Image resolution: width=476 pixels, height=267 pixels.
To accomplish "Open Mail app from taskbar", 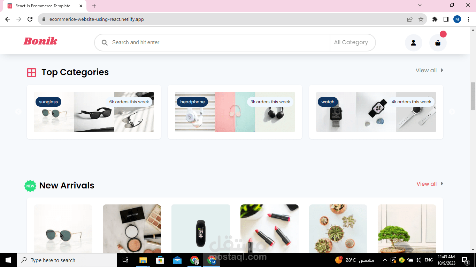I will pos(177,260).
